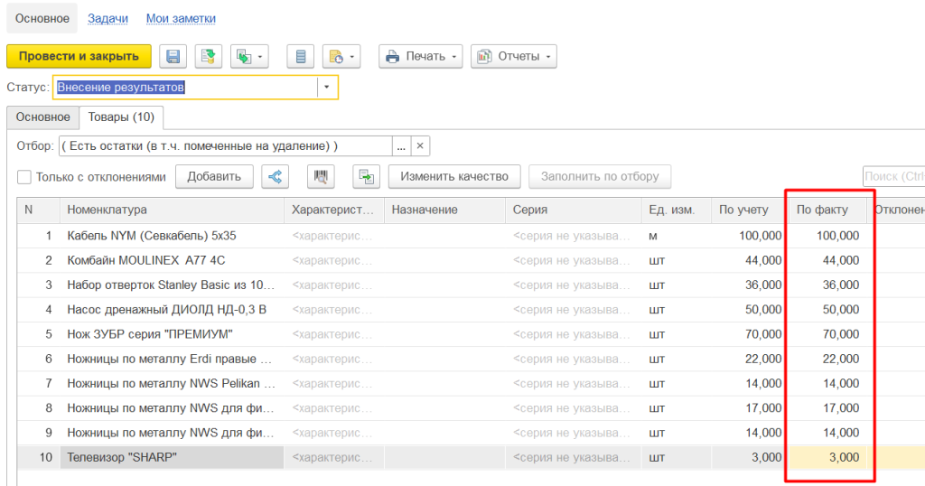Click По факту value 36,000 for Набор отверток

pos(841,285)
